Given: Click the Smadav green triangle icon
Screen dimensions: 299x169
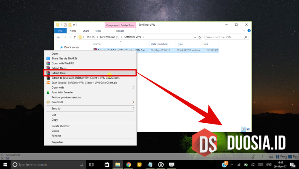Looking at the screenshot, I should click(x=48, y=92).
